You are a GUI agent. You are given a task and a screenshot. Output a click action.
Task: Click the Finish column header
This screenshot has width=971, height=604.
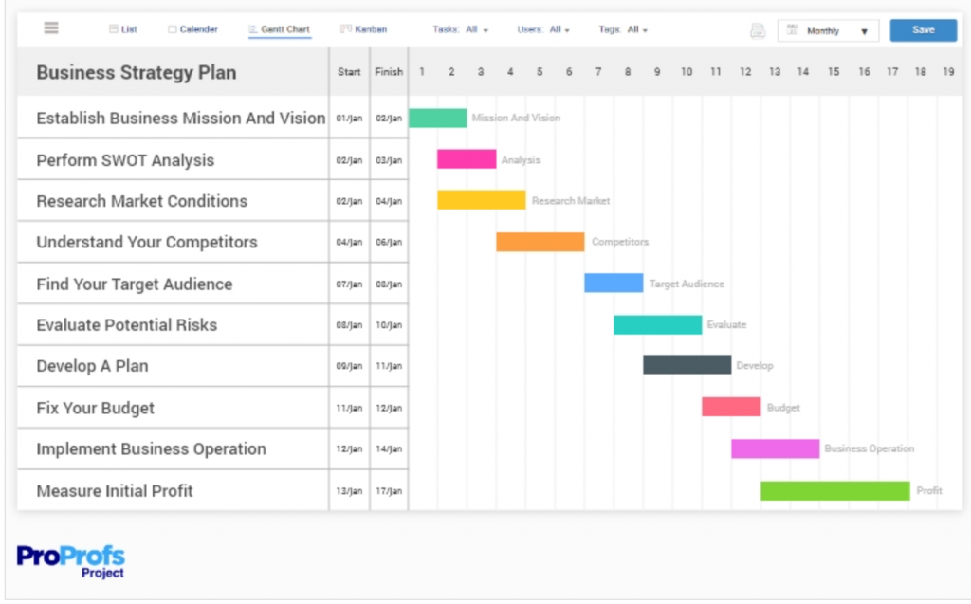389,72
